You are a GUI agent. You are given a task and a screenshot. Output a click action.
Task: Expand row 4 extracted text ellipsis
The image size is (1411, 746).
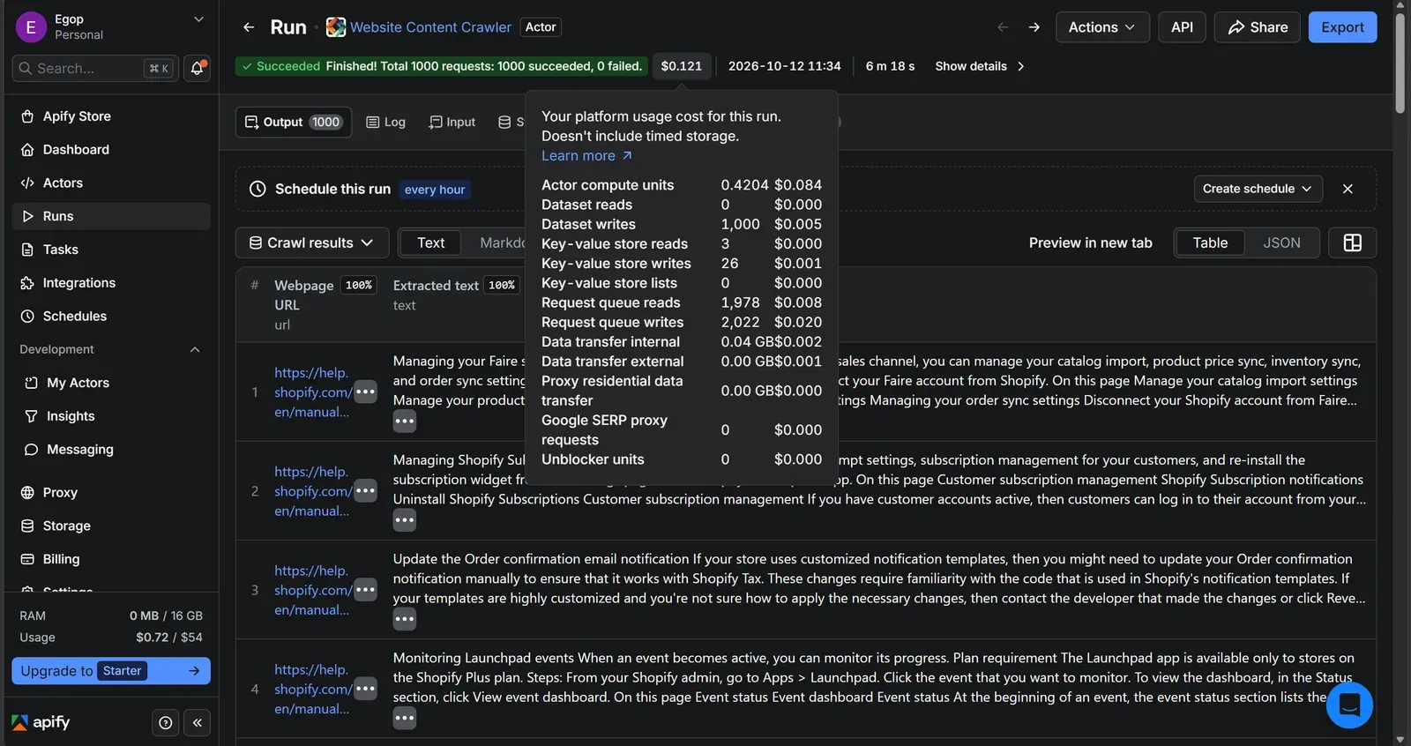(405, 718)
